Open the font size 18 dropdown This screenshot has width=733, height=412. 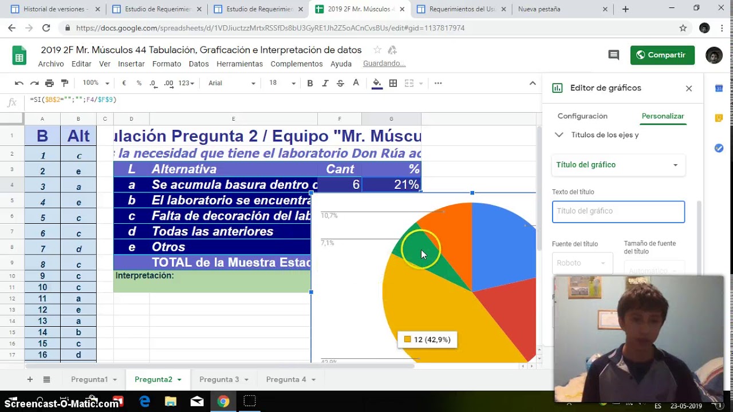point(282,83)
